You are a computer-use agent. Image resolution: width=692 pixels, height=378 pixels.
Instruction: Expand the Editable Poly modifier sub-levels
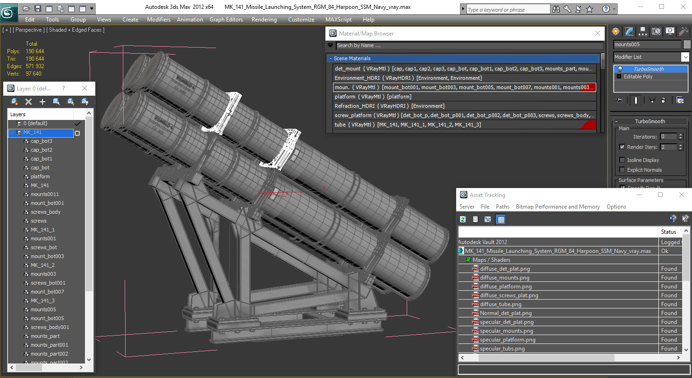(619, 77)
